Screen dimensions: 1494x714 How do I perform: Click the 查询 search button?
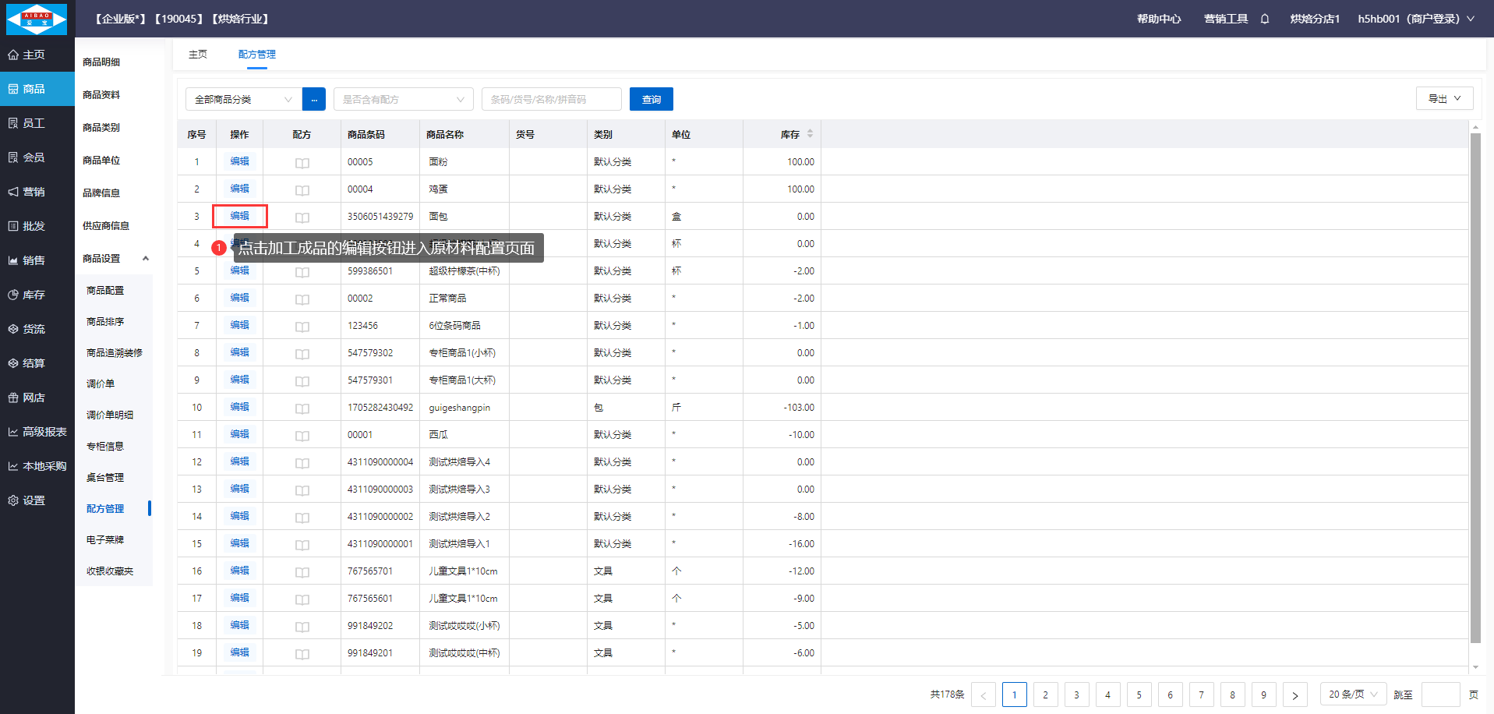pyautogui.click(x=651, y=99)
